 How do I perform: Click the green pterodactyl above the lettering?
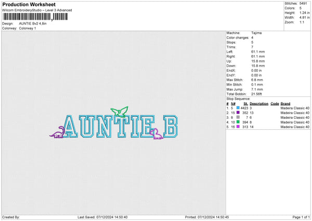click(121, 110)
